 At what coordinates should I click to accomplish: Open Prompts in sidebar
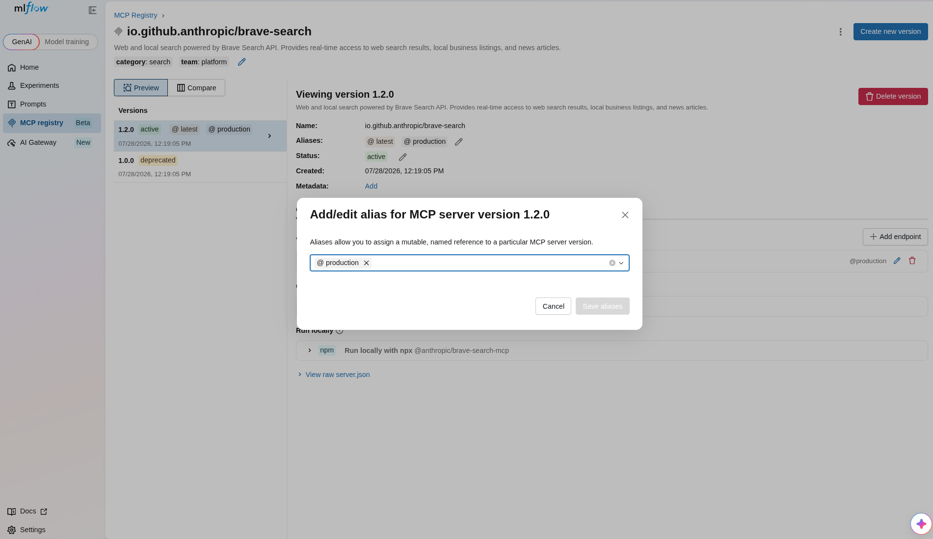tap(52, 104)
